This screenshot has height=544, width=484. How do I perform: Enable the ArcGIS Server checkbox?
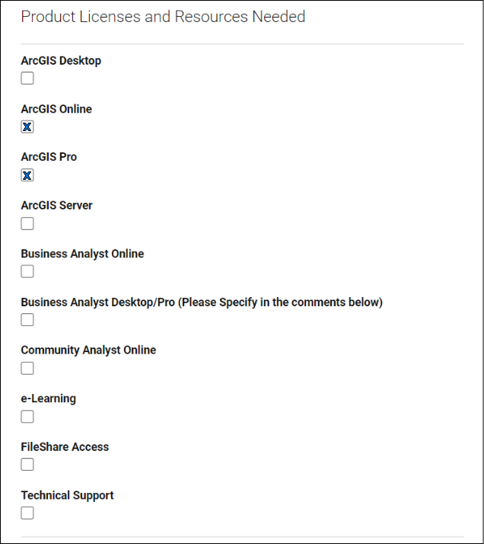[27, 223]
